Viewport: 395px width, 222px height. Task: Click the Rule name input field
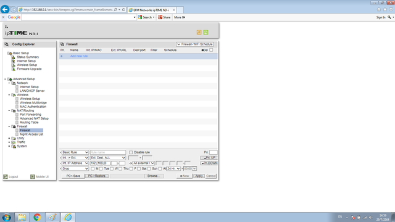(x=108, y=152)
